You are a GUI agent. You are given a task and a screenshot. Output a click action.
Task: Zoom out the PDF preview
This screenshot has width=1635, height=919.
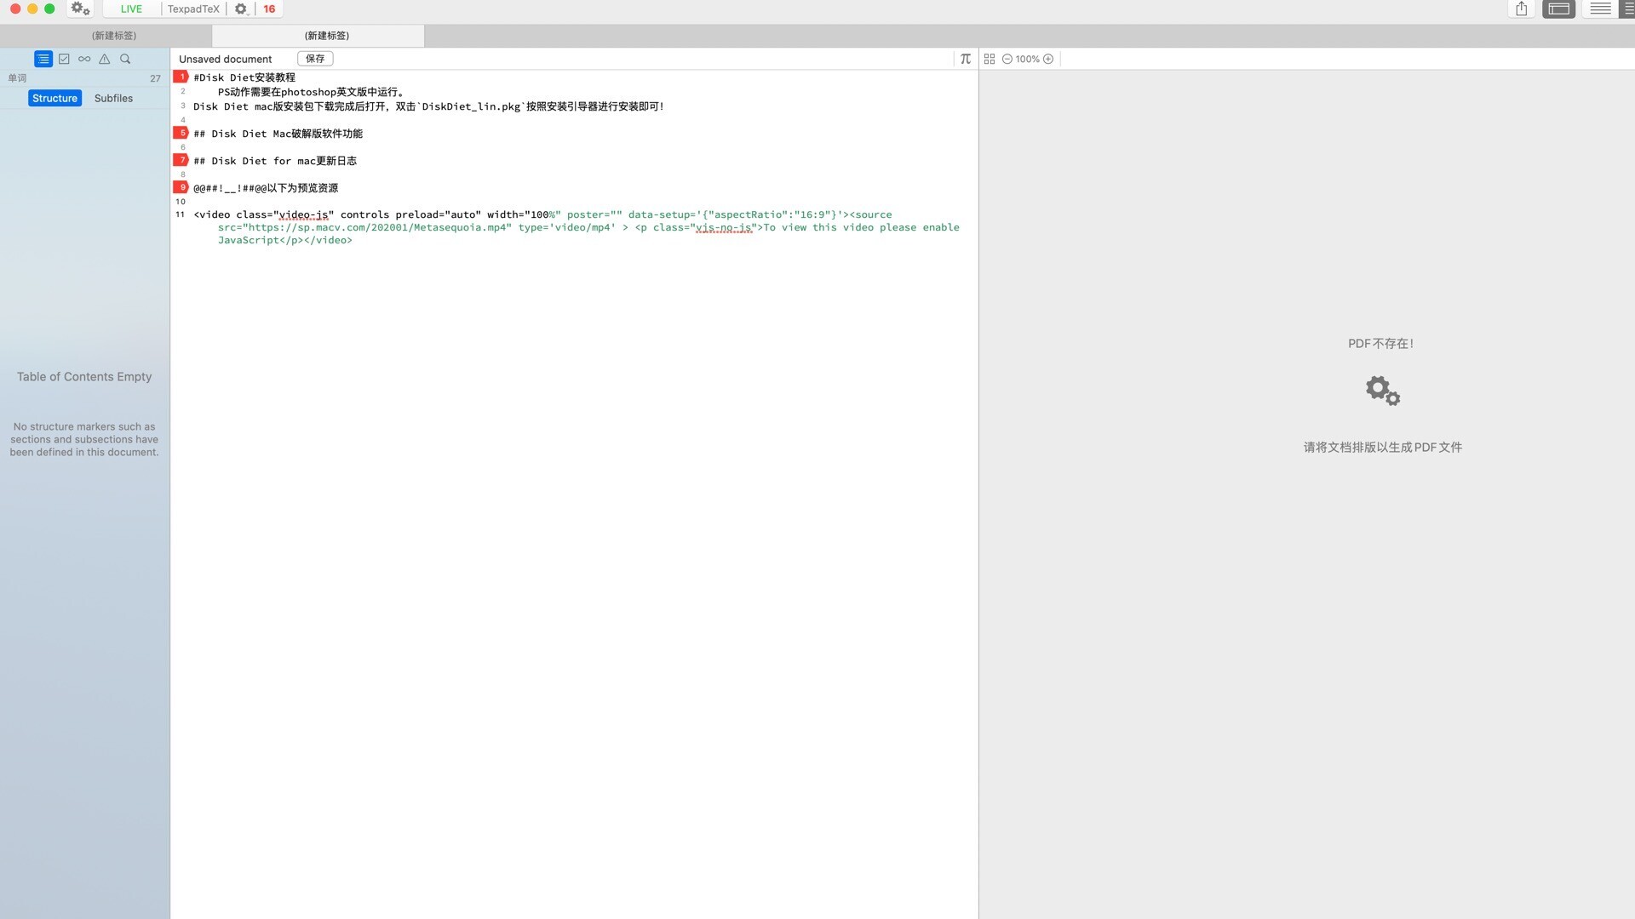coord(1007,59)
